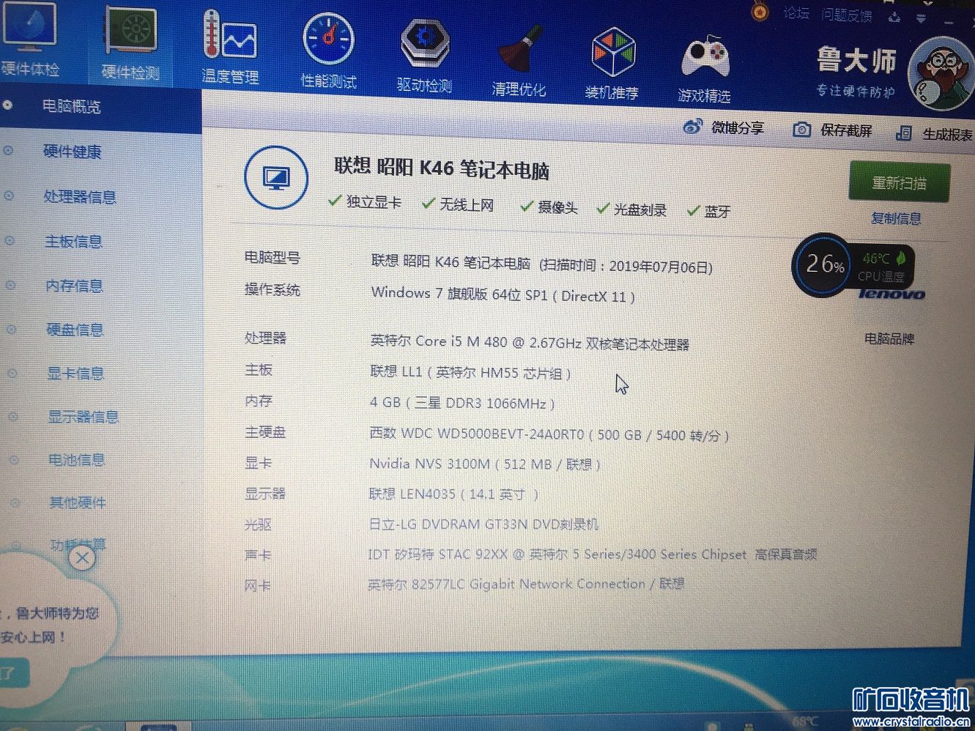Click the 电脑品牌 label
Viewport: 975px width, 731px height.
coord(889,339)
